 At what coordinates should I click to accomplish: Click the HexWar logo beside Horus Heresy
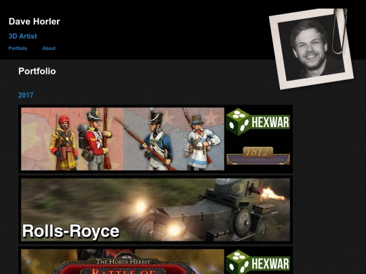[258, 262]
